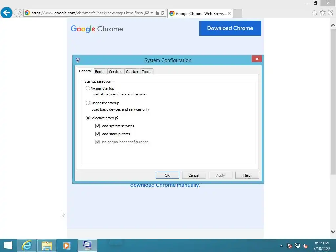Click the System Configuration title bar icon
Viewport: 336px width, 252px height.
click(x=78, y=60)
